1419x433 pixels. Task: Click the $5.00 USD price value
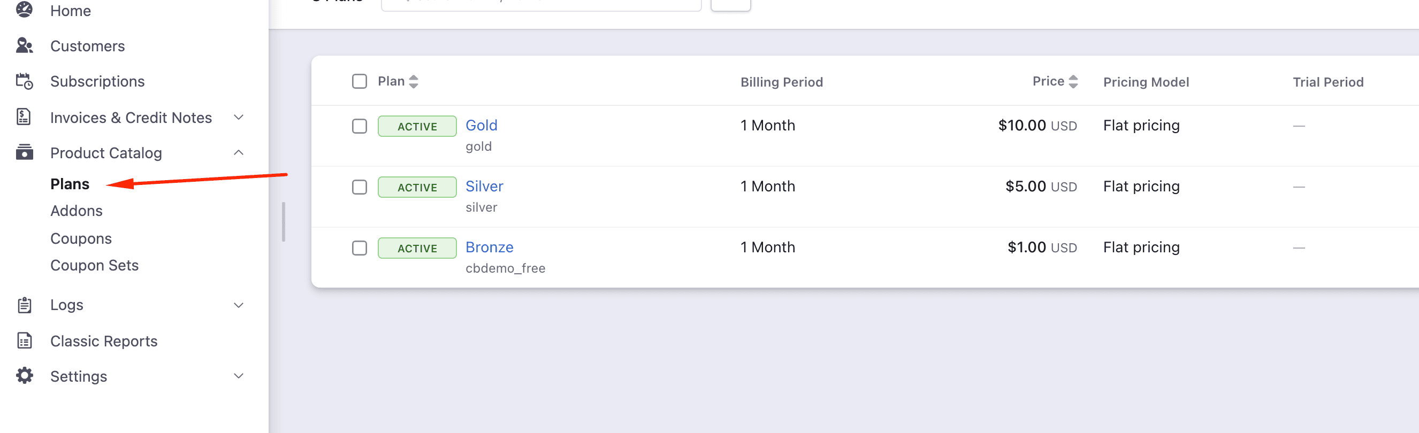click(1041, 186)
